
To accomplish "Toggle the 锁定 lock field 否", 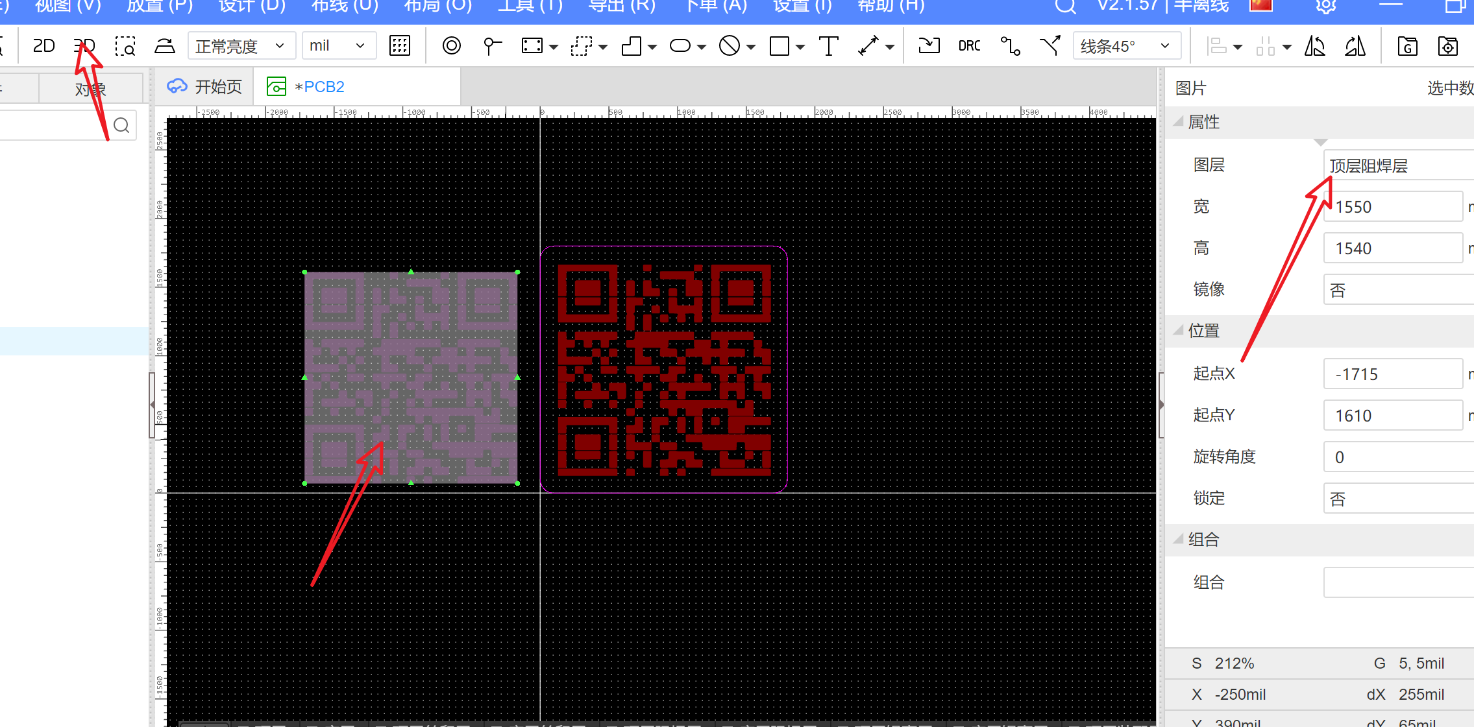I will 1399,499.
